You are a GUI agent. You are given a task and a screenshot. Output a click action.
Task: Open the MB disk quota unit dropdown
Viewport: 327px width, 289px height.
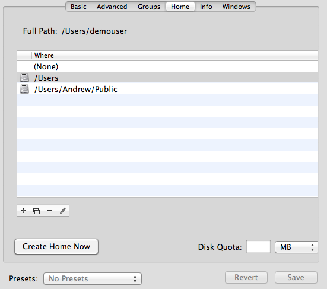tap(296, 247)
